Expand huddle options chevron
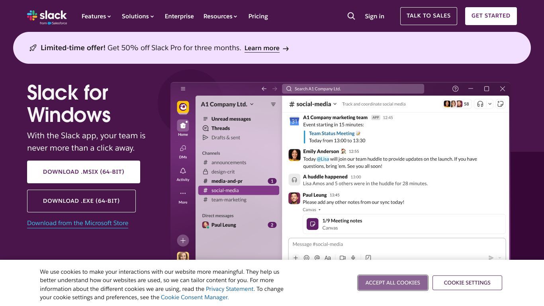544x306 pixels. pos(490,104)
